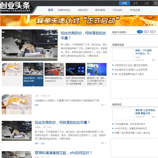This screenshot has height=158, width=158.
Task: Open the cat illustration article image in list
Action: (17, 104)
